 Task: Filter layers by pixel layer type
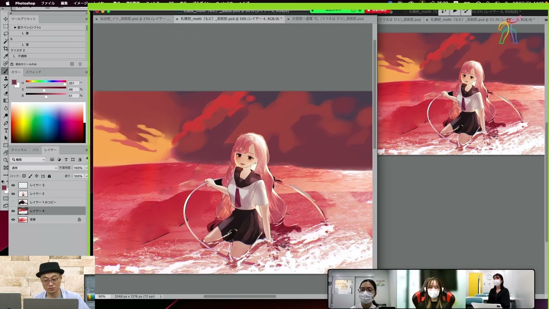coord(52,159)
